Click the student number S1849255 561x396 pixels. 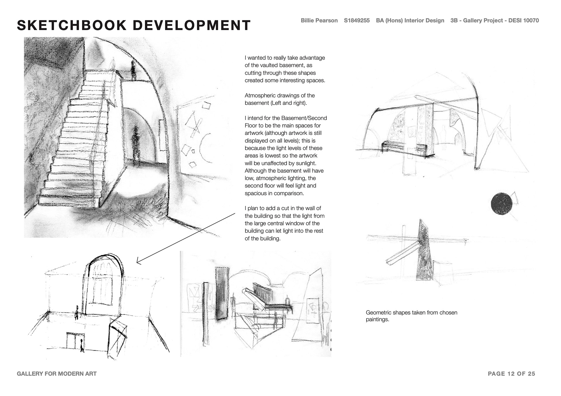tap(357, 20)
